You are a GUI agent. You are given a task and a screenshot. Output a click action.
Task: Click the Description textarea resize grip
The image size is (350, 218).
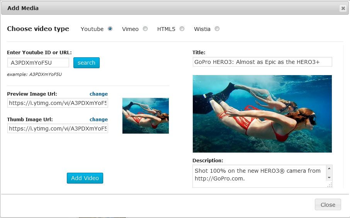[330, 185]
